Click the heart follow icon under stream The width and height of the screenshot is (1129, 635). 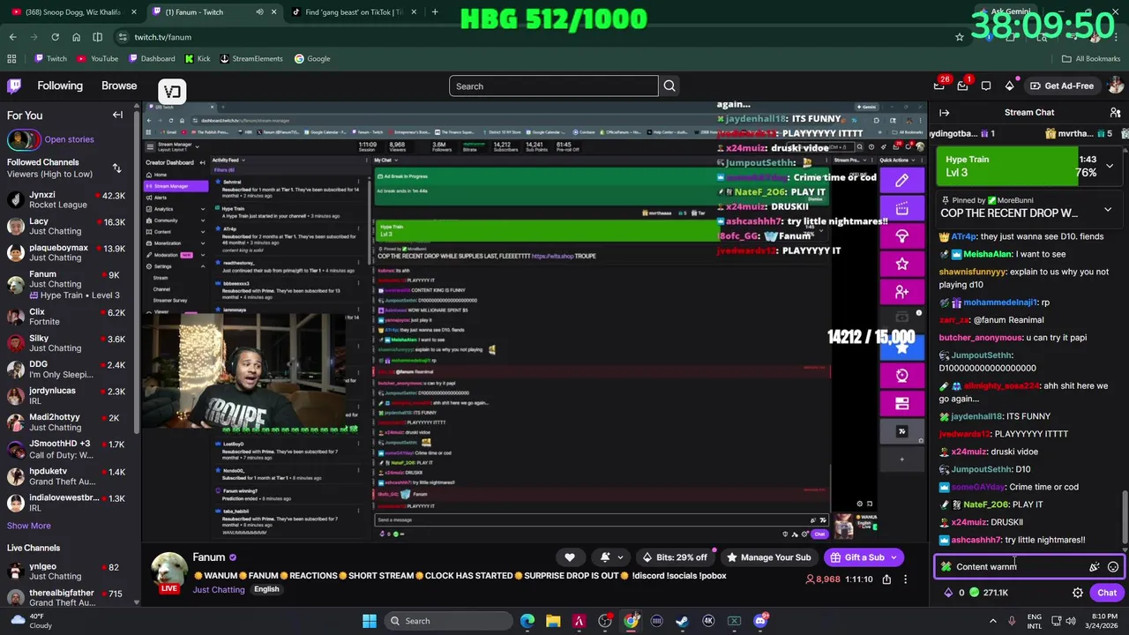570,557
